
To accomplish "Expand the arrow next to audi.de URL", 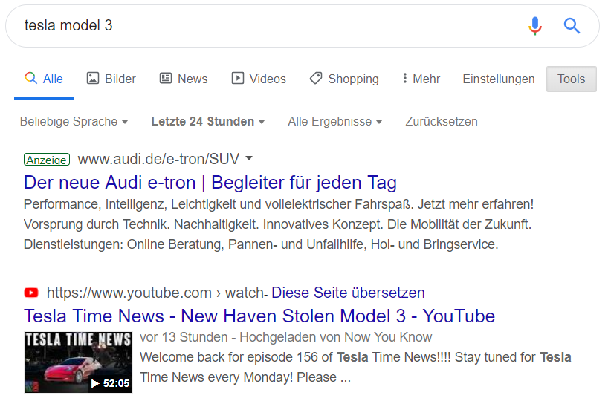I will (249, 158).
